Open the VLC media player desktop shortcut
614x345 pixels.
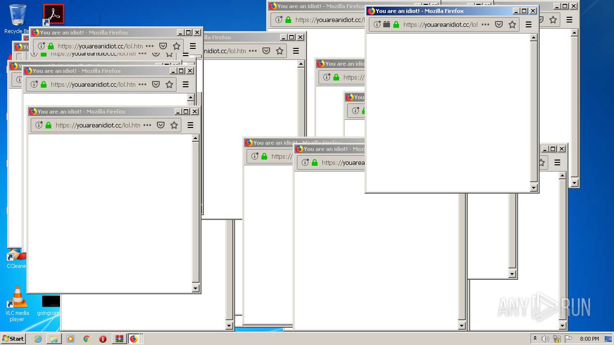pos(17,304)
